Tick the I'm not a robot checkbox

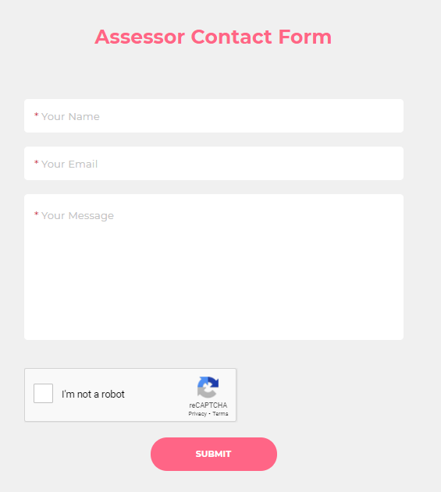pyautogui.click(x=44, y=393)
